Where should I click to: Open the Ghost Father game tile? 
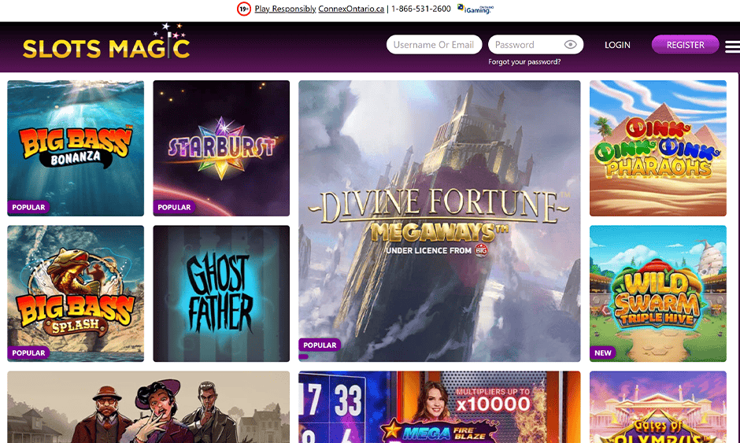click(221, 293)
